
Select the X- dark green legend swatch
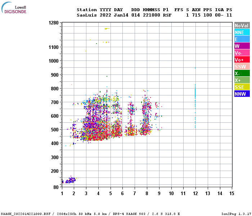click(x=242, y=73)
